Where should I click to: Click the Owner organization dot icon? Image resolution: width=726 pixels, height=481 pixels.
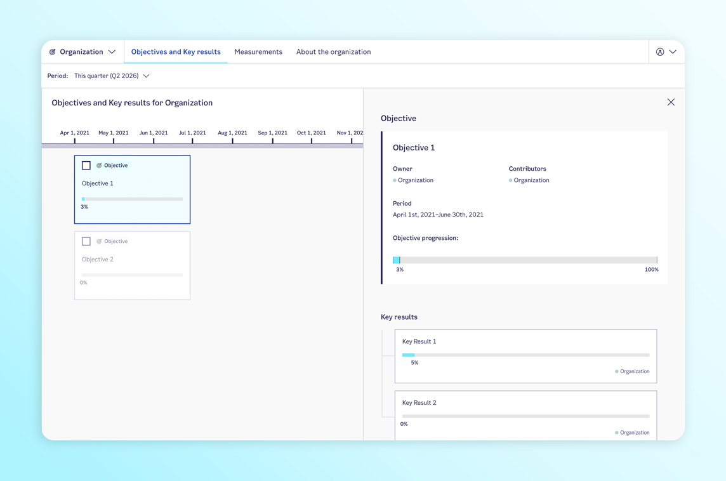(x=395, y=181)
